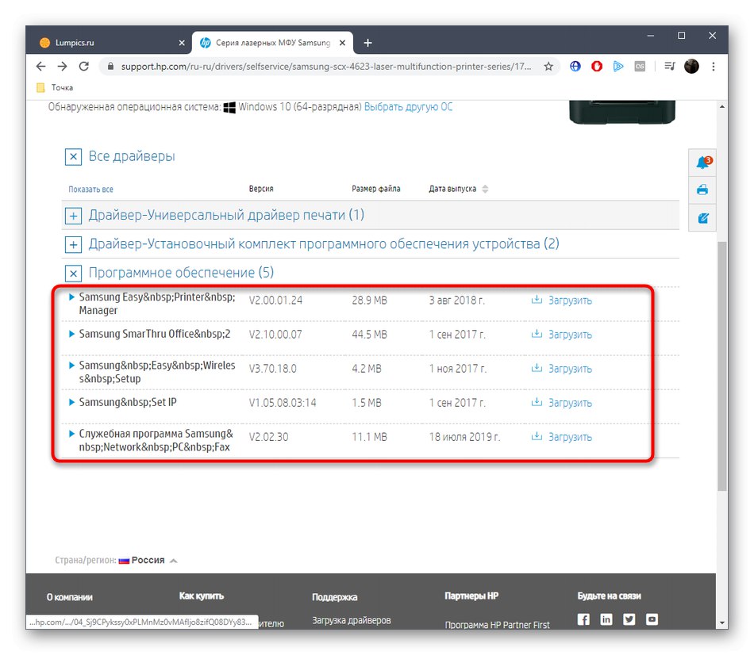Open the Страна/регион Россия selector
Screen dimensions: 754x655
[148, 561]
